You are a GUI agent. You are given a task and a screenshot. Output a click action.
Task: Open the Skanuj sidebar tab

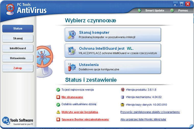18,38
